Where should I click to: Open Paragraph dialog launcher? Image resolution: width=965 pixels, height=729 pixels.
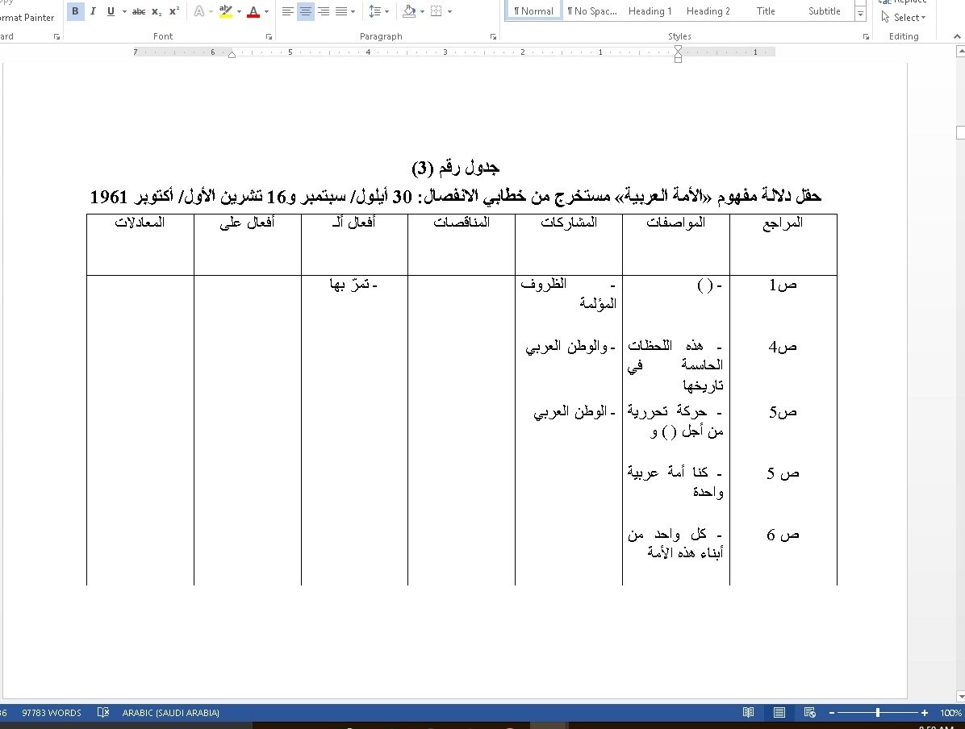[x=493, y=37]
